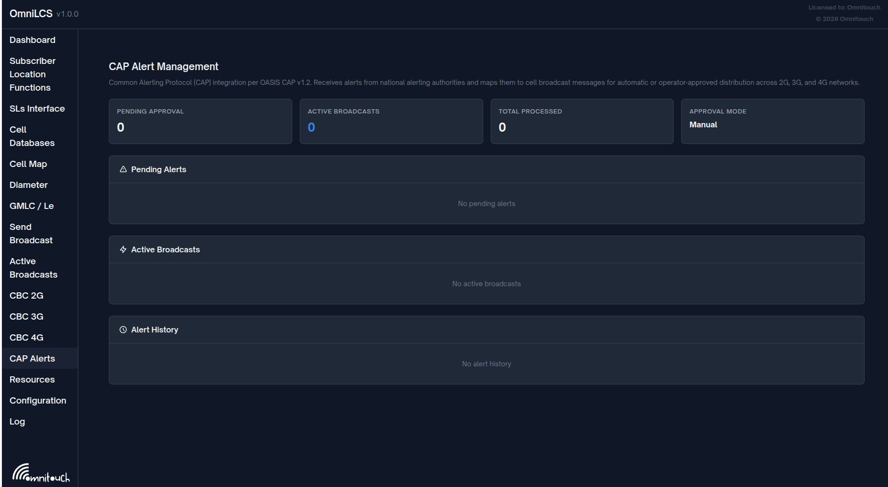The height and width of the screenshot is (487, 888).
Task: Go to Cell Databases
Action: pos(32,136)
